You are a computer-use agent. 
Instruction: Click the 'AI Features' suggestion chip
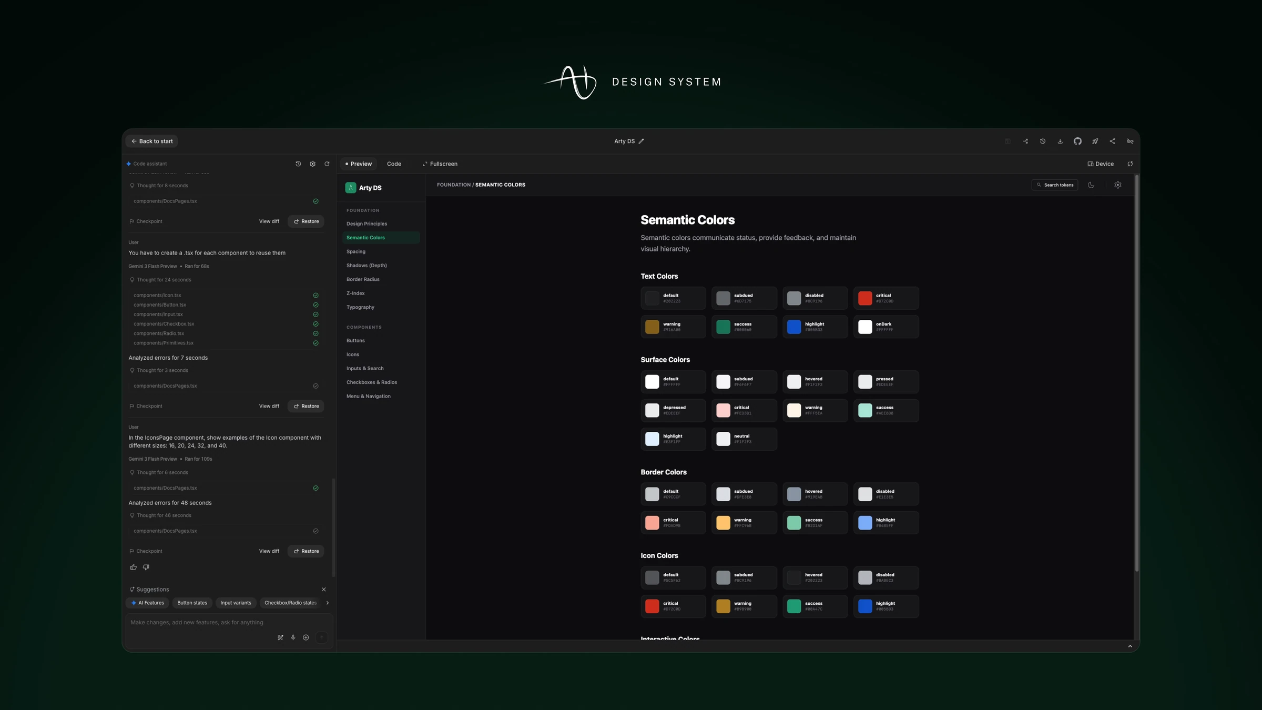(148, 603)
